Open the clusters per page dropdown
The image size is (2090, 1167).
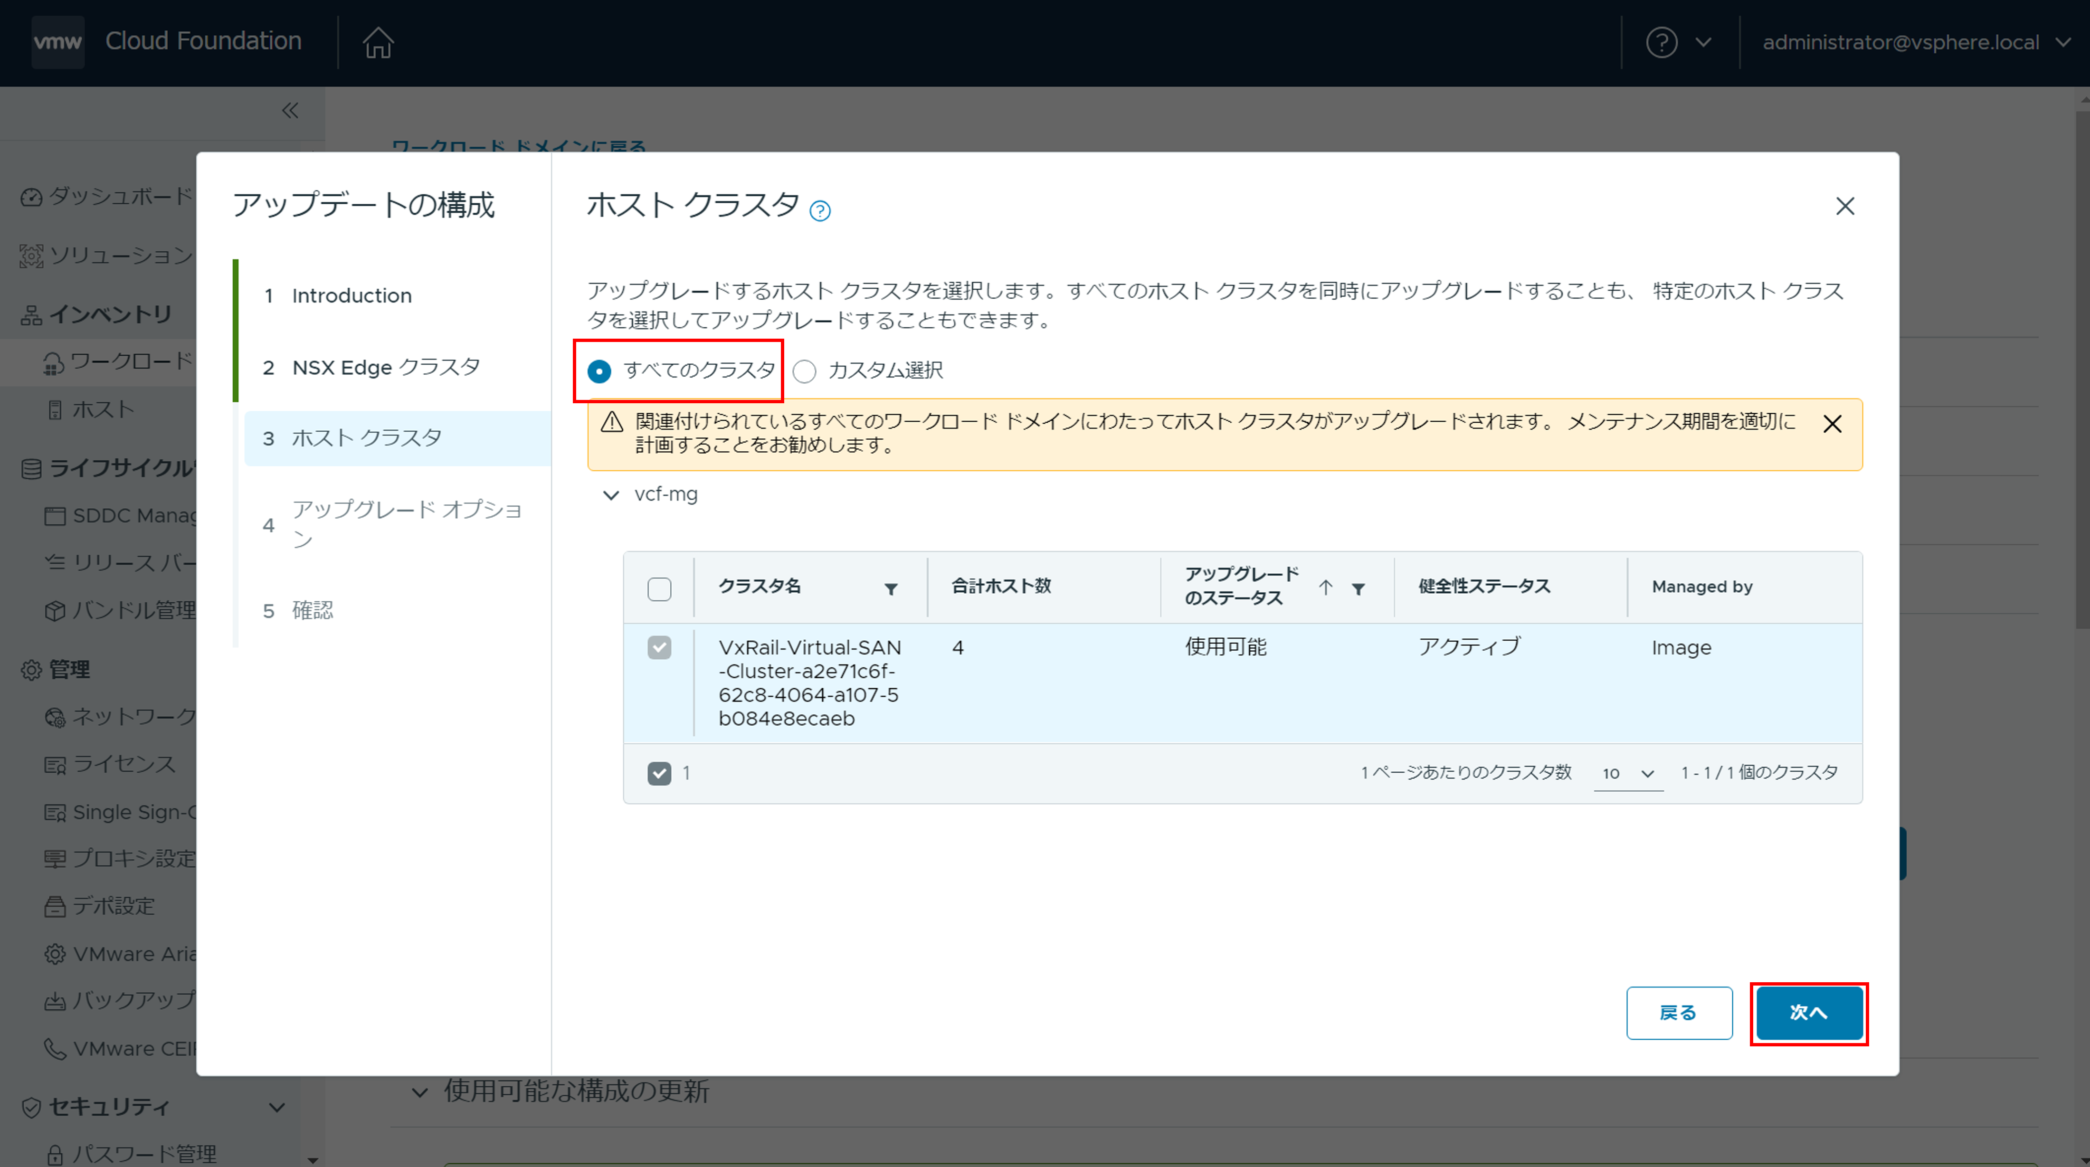click(x=1628, y=773)
